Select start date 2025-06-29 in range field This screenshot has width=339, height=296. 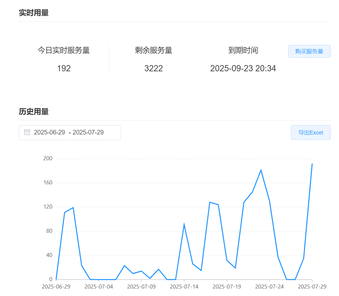point(50,132)
